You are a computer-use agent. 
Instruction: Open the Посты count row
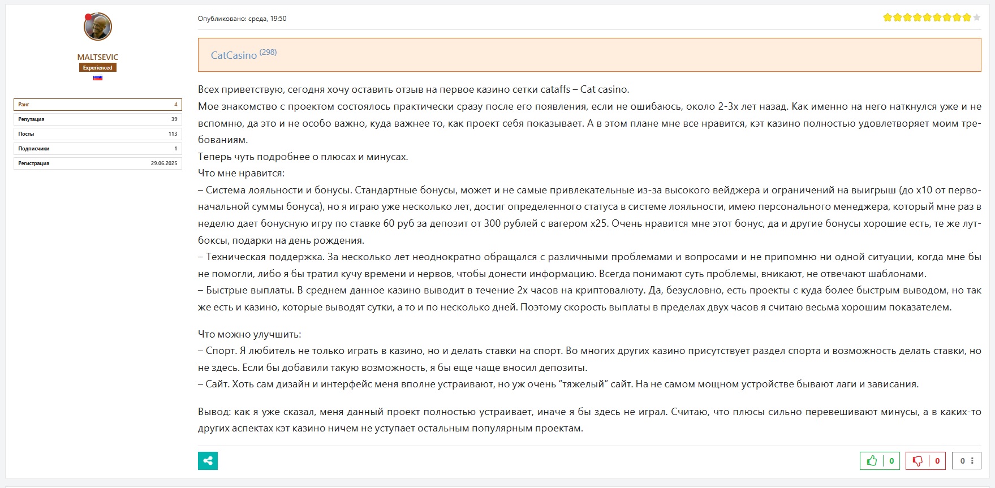click(x=98, y=134)
